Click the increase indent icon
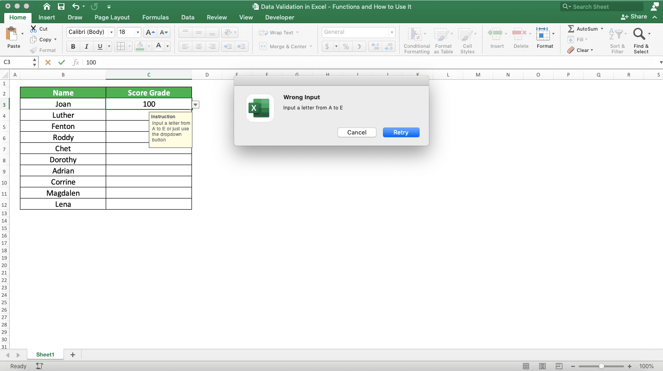Image resolution: width=663 pixels, height=371 pixels. coord(242,46)
